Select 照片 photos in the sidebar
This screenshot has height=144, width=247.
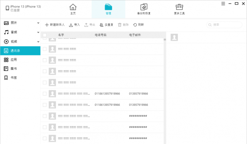pos(20,23)
